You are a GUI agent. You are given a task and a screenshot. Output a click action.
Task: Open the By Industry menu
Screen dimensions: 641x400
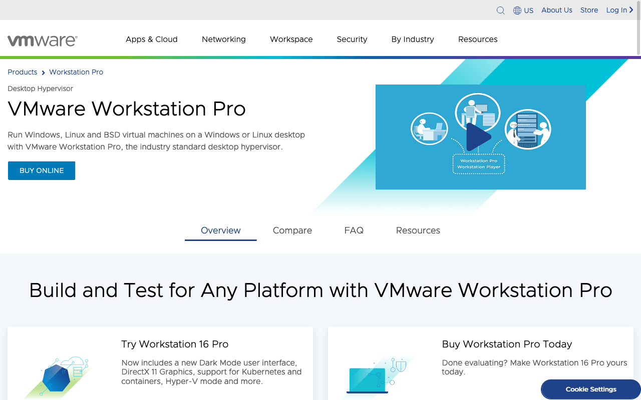413,39
